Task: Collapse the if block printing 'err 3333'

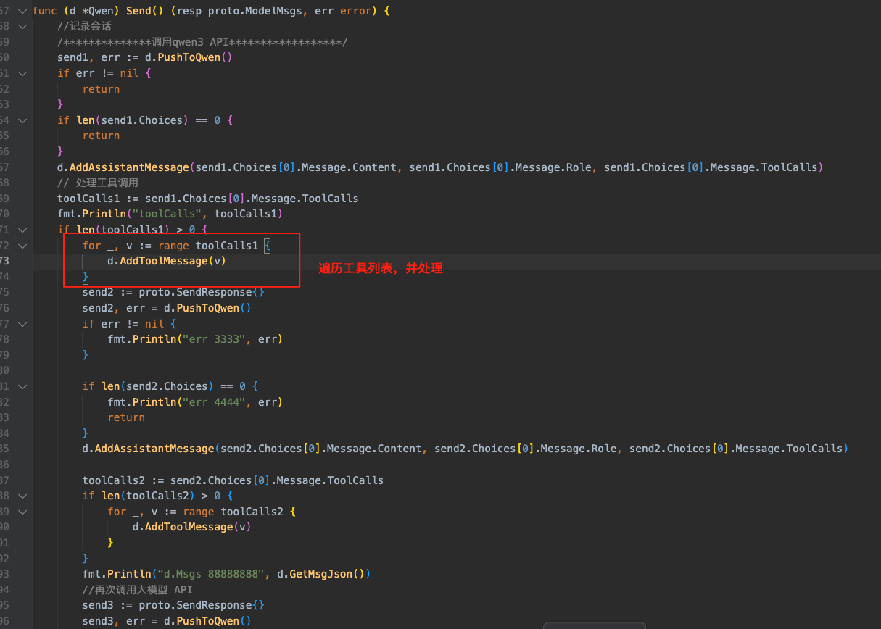Action: [22, 324]
